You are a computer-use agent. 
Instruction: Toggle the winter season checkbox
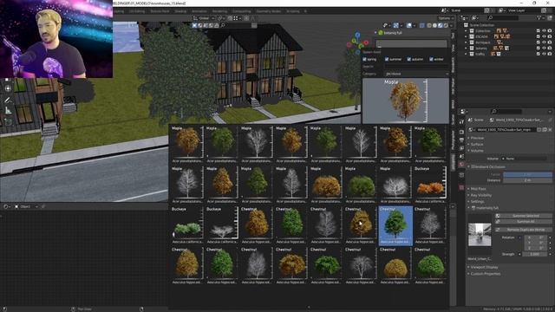pos(431,59)
